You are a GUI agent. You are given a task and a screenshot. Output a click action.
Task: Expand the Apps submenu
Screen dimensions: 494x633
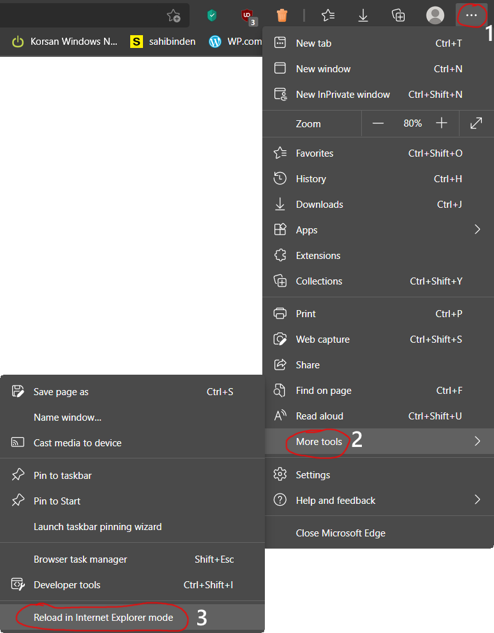coord(477,230)
